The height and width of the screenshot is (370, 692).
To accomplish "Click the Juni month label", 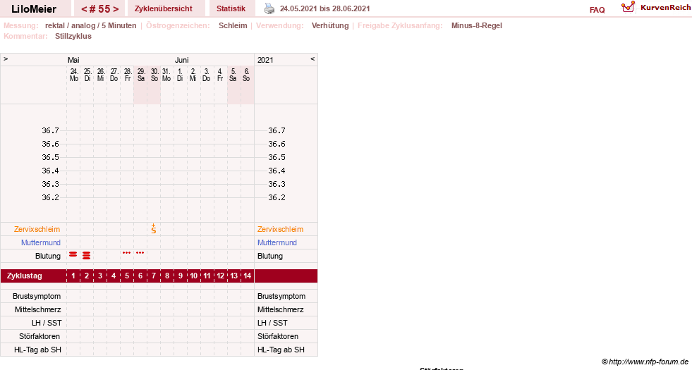I will point(182,60).
